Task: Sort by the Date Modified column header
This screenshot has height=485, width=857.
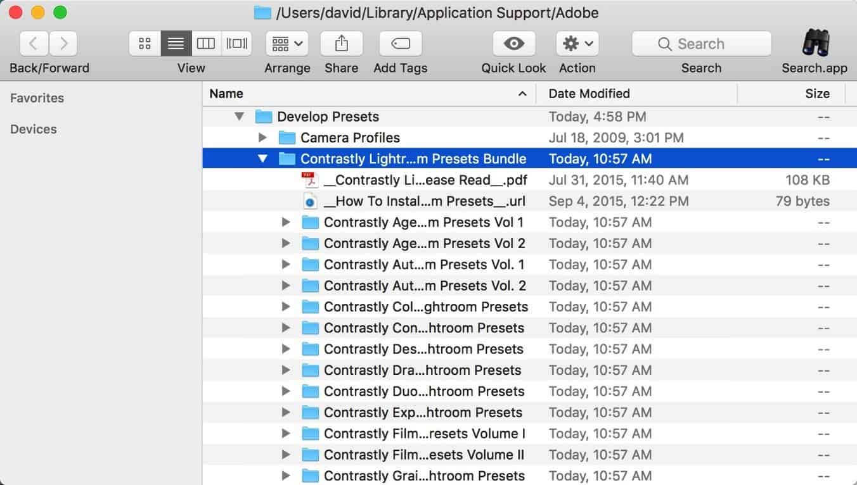Action: pyautogui.click(x=636, y=94)
